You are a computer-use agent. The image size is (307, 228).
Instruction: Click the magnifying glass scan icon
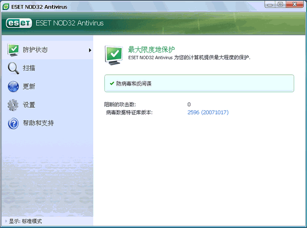13,68
